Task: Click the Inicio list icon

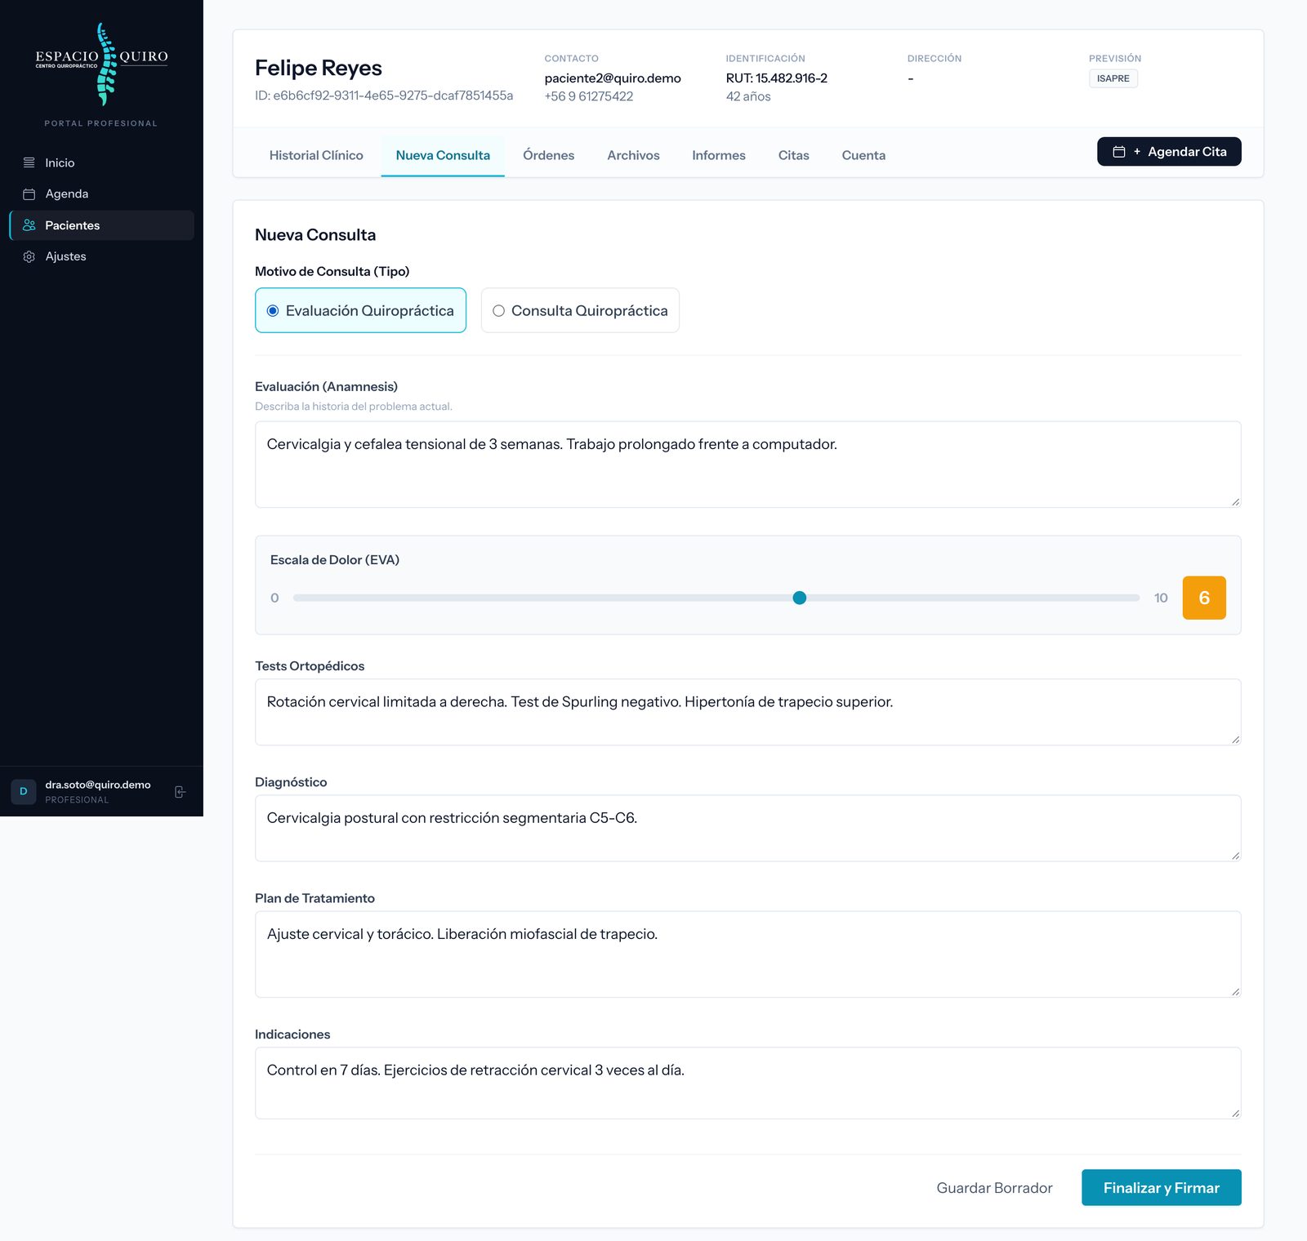Action: coord(29,162)
